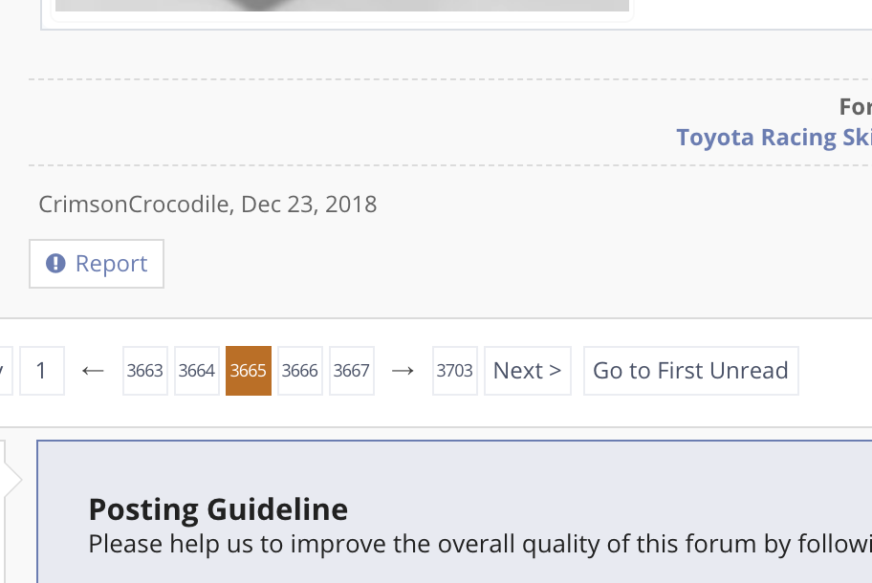
Task: Open the Toyota Racing signature link
Action: pos(774,138)
